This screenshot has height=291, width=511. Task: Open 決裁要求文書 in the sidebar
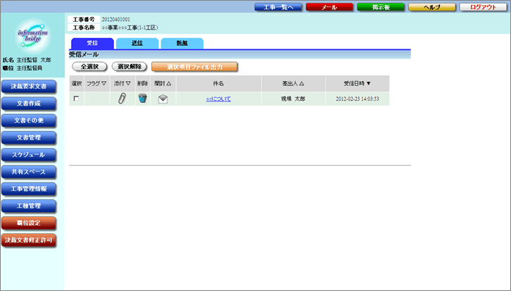point(28,87)
